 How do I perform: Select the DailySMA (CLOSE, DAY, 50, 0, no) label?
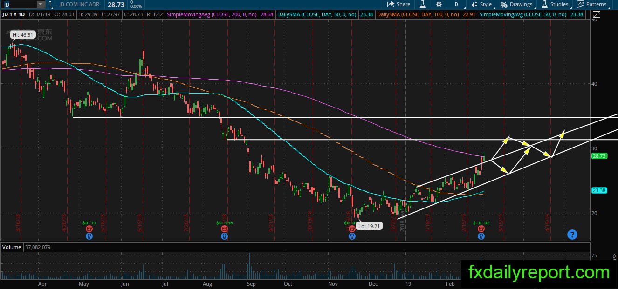(x=316, y=15)
